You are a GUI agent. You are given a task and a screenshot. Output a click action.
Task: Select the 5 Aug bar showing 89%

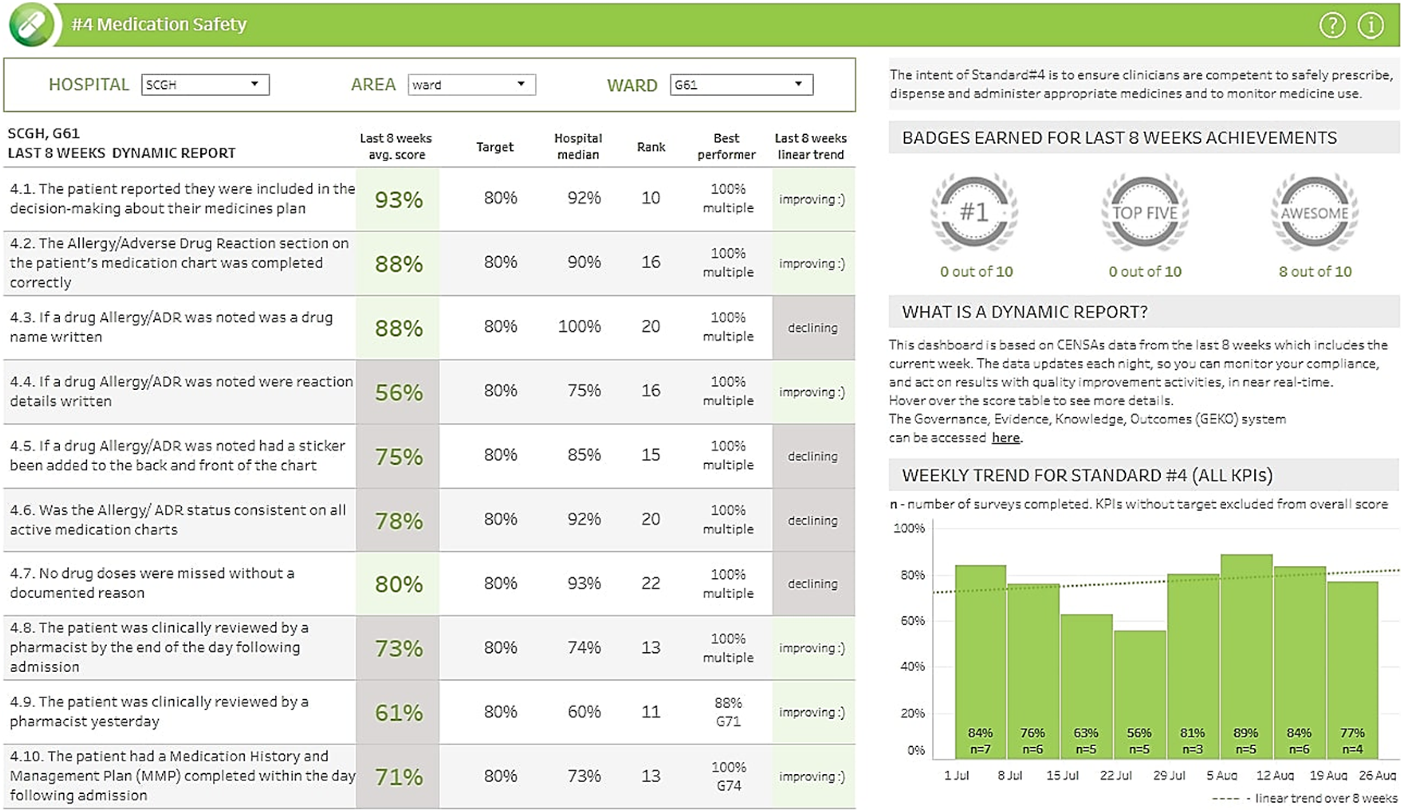click(1246, 656)
